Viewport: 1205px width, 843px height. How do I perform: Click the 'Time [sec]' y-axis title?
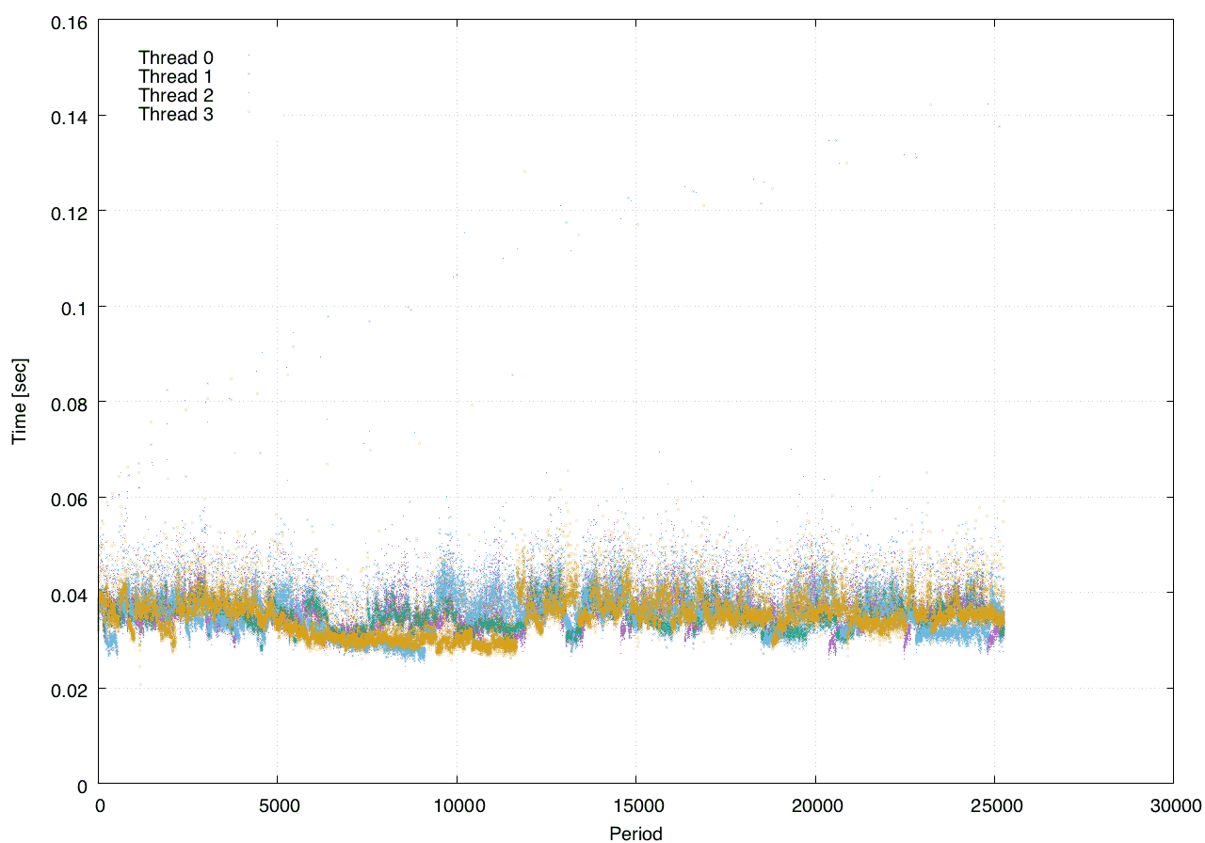click(x=19, y=402)
